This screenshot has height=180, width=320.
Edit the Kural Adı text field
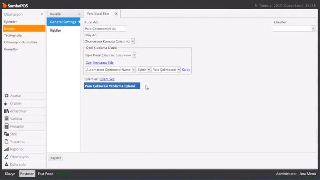tap(105, 29)
